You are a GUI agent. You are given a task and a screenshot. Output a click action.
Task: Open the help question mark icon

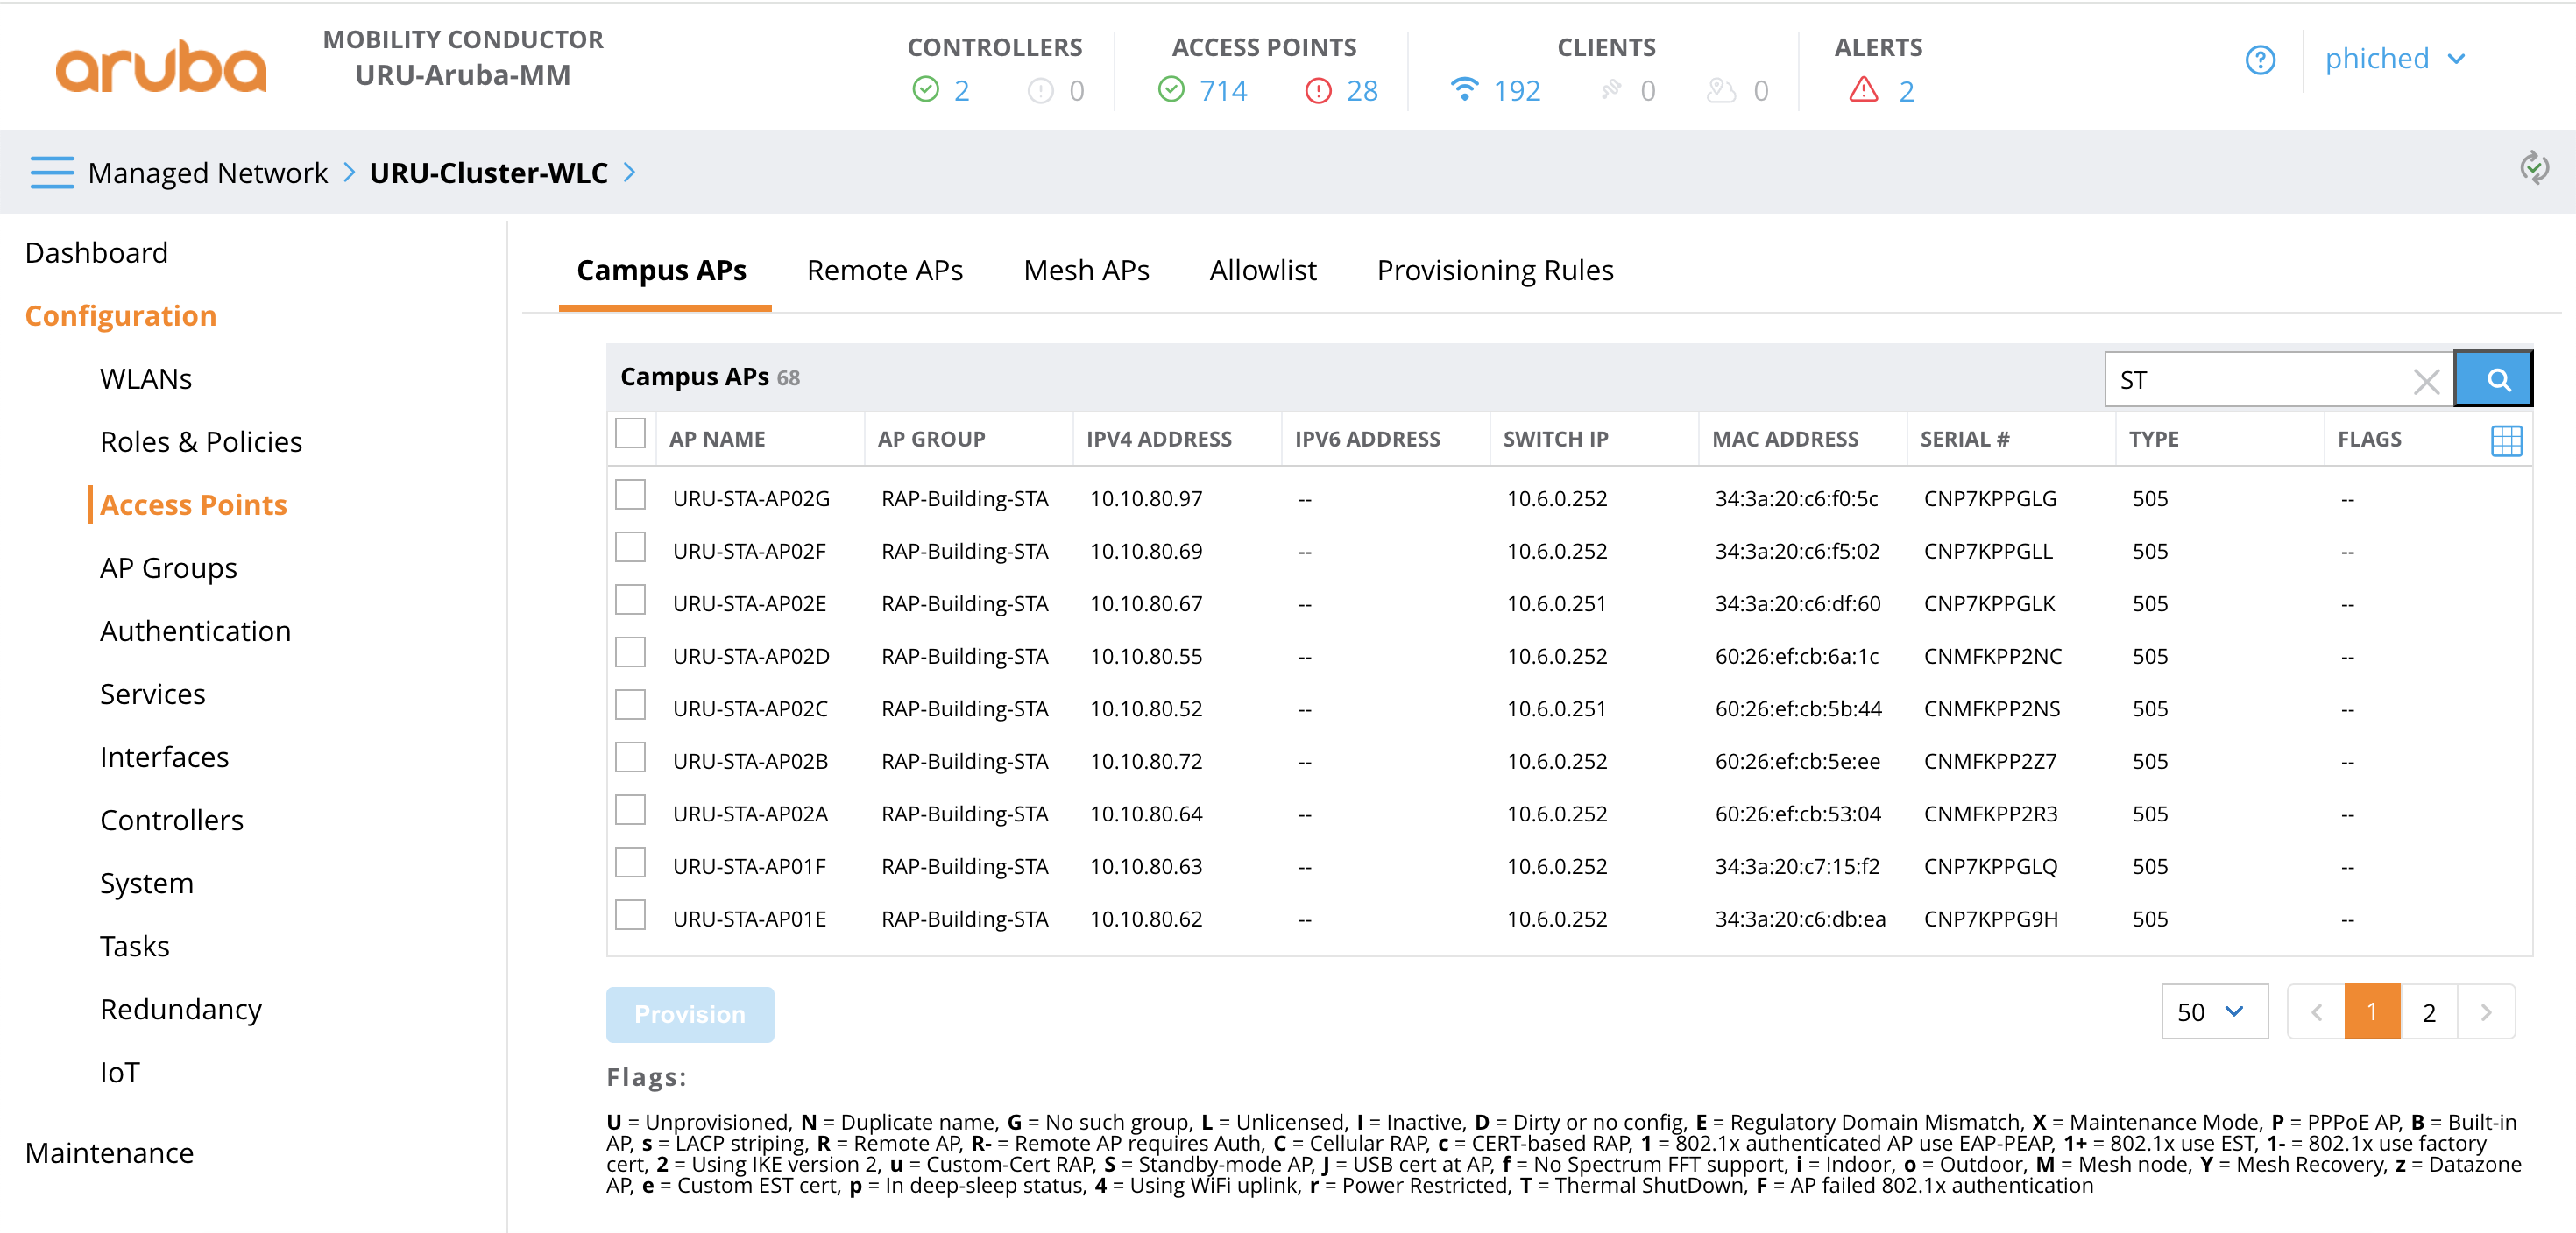pyautogui.click(x=2260, y=60)
